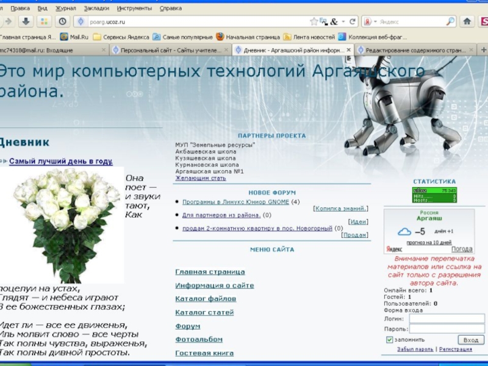Go to Главная страница menu link
The height and width of the screenshot is (366, 488).
click(x=210, y=271)
